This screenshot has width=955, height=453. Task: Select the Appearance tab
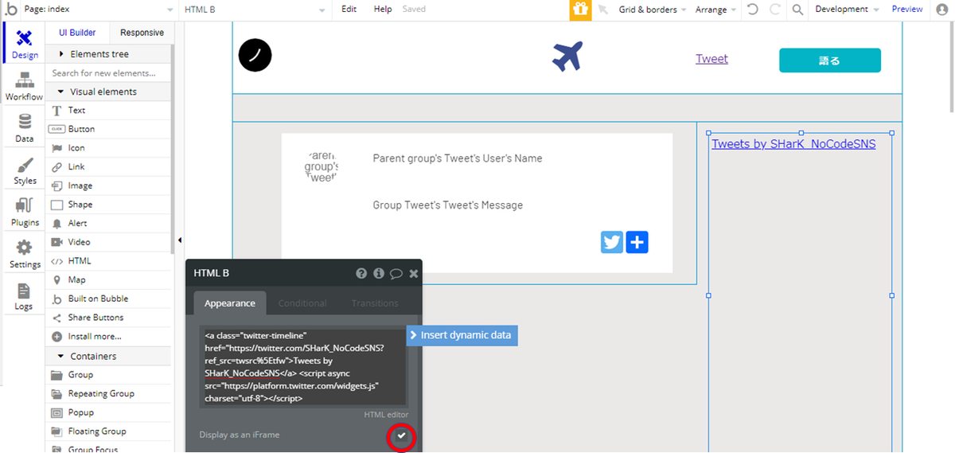coord(230,303)
